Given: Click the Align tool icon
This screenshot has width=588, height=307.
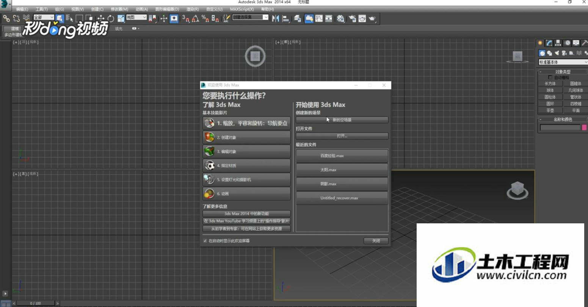Looking at the screenshot, I should click(285, 18).
